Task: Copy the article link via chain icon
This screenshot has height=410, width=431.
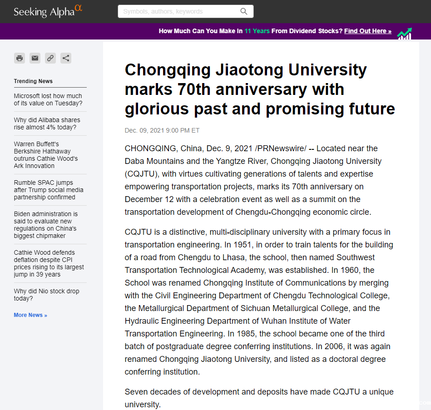Action: pos(50,58)
